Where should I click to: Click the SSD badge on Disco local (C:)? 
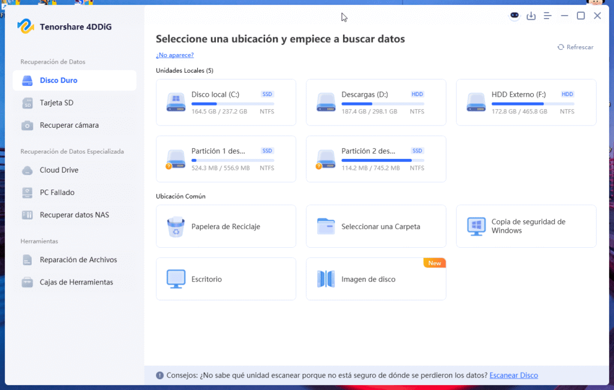coord(267,94)
